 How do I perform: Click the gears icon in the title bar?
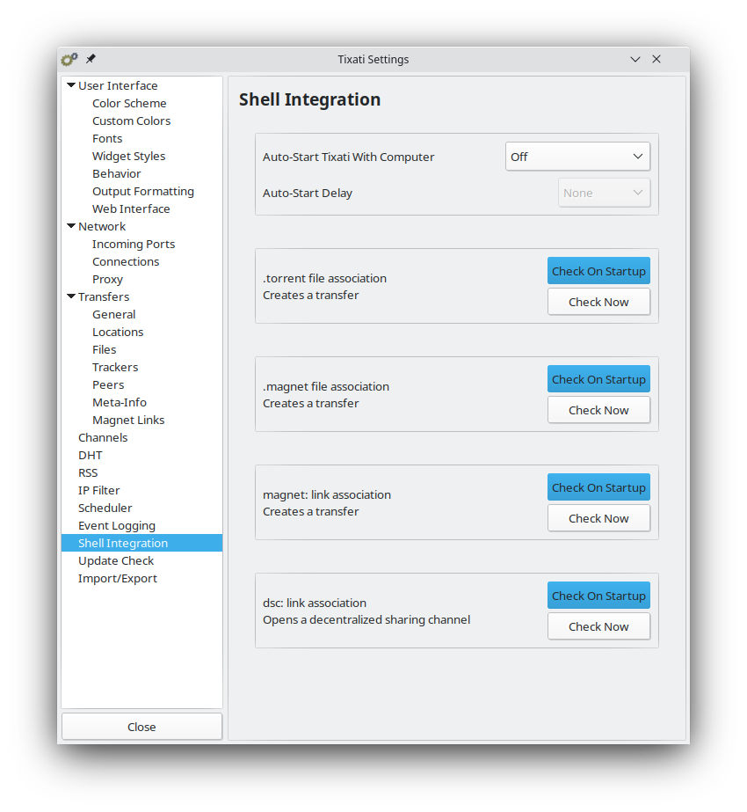pos(69,59)
